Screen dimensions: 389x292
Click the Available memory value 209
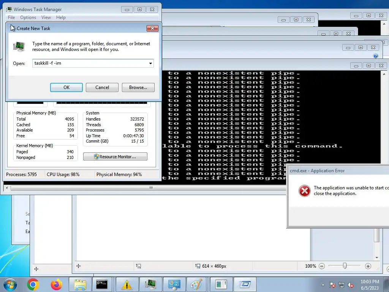click(x=70, y=130)
